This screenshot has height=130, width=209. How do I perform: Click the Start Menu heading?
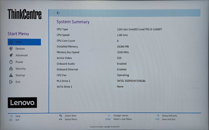pos(18,34)
